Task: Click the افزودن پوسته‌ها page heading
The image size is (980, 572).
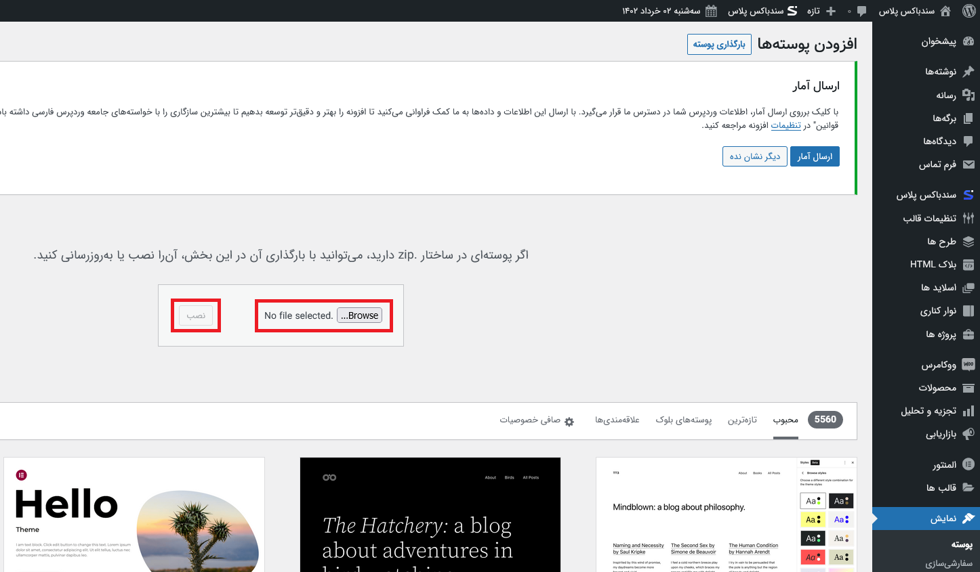Action: pos(807,44)
